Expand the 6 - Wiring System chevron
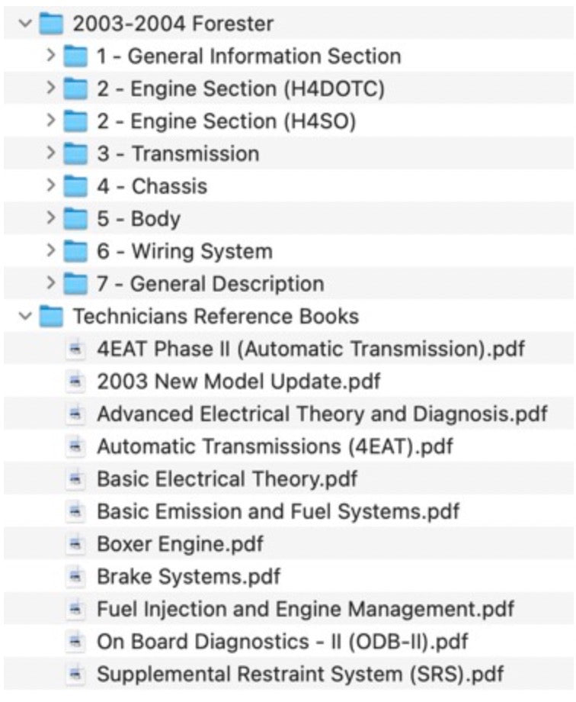 click(51, 251)
